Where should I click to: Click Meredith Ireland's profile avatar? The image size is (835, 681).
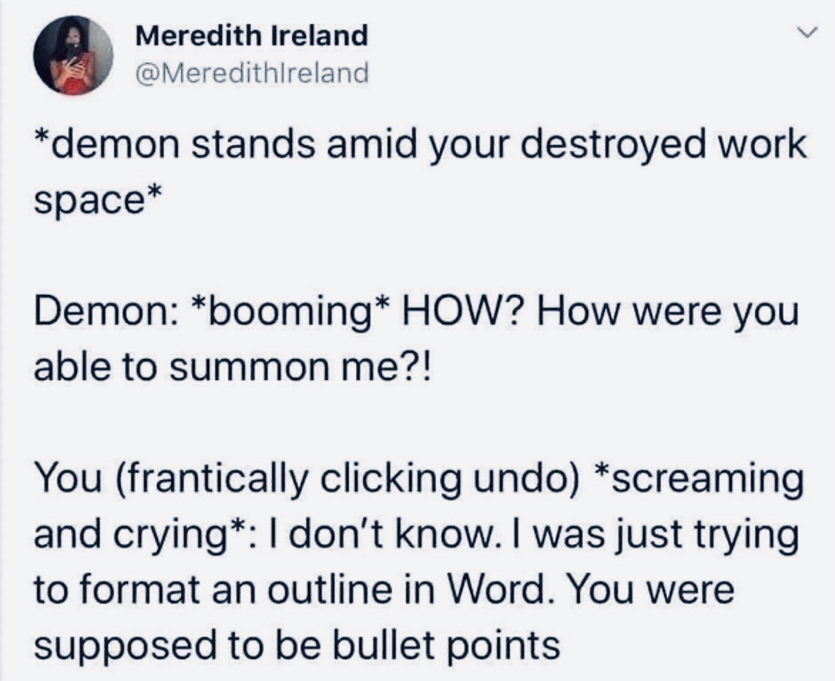click(x=74, y=56)
